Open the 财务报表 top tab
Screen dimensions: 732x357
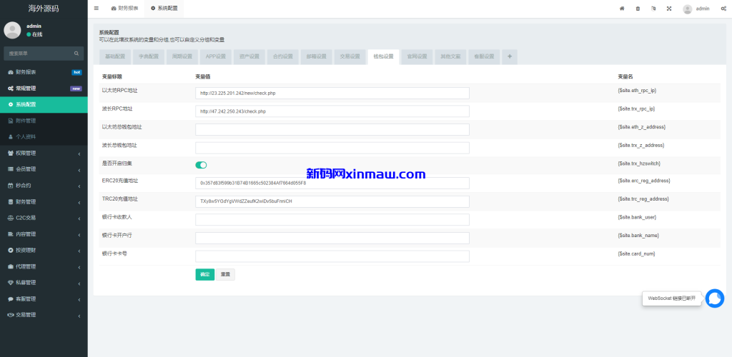pos(124,9)
